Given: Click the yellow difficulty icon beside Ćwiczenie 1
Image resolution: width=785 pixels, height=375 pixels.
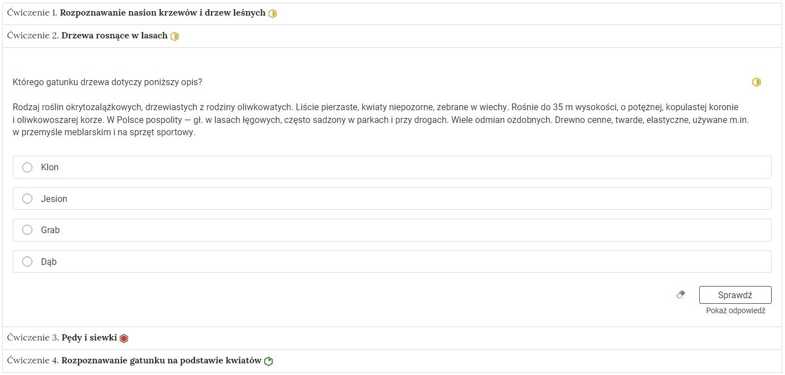Looking at the screenshot, I should (272, 13).
